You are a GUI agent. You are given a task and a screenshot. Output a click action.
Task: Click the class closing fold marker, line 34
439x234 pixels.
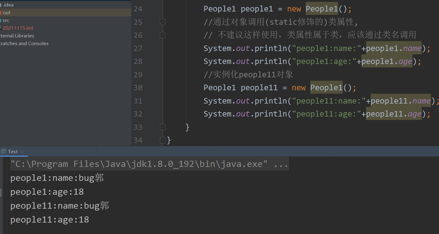click(163, 140)
